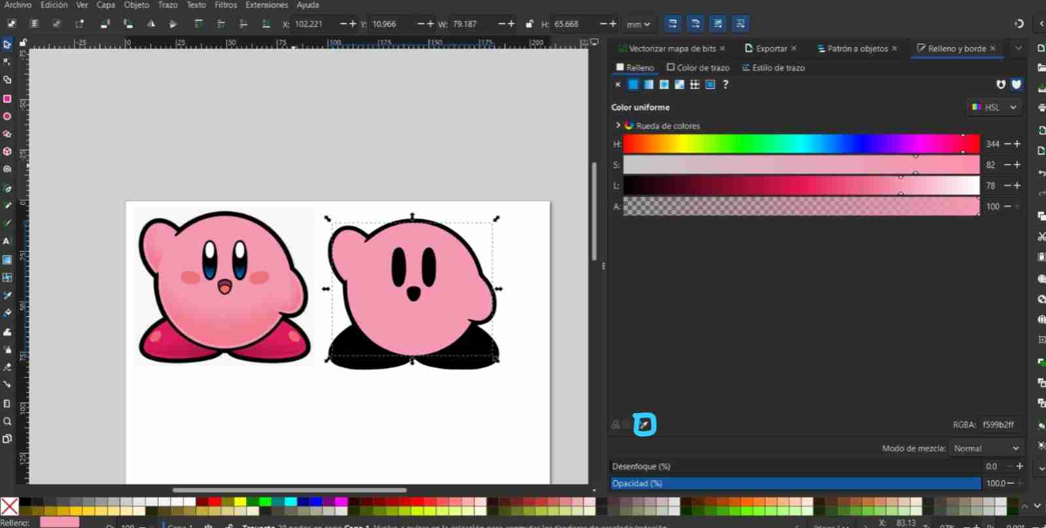The height and width of the screenshot is (528, 1046).
Task: Select the Eraser tool
Action: point(7,367)
